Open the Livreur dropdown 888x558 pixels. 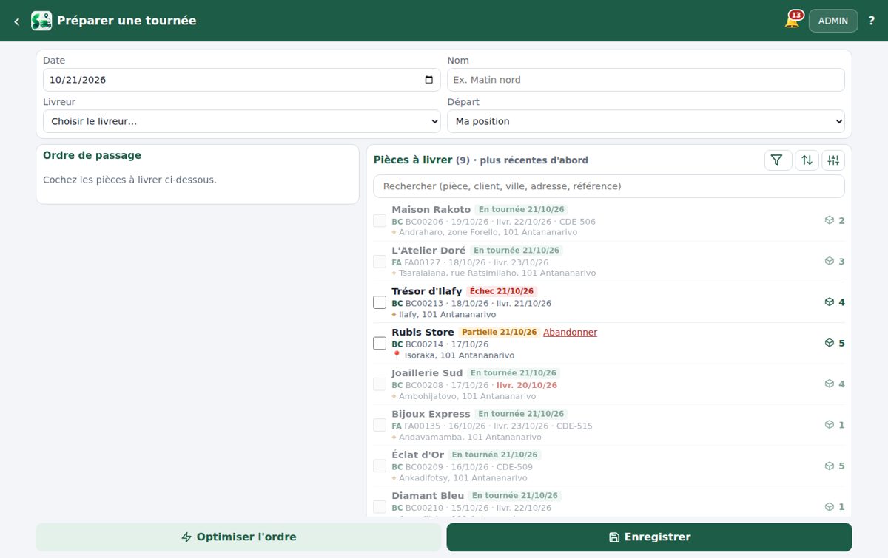pyautogui.click(x=242, y=121)
